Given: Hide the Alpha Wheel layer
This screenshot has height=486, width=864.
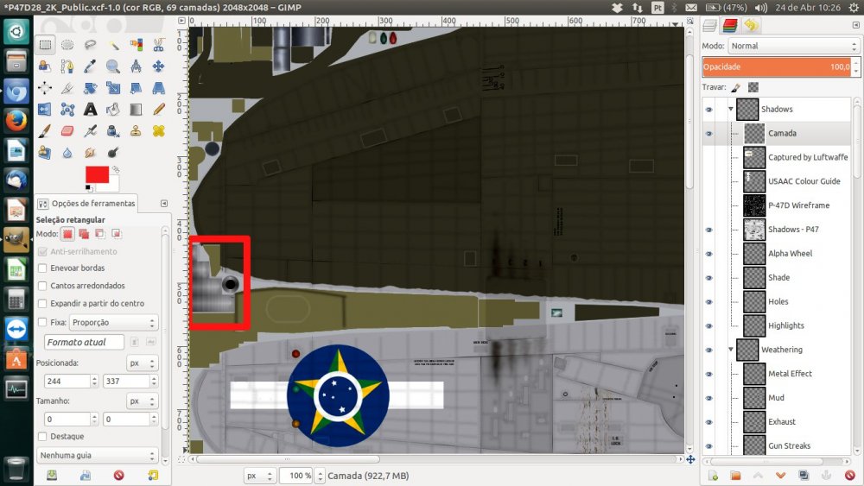Looking at the screenshot, I should (709, 254).
